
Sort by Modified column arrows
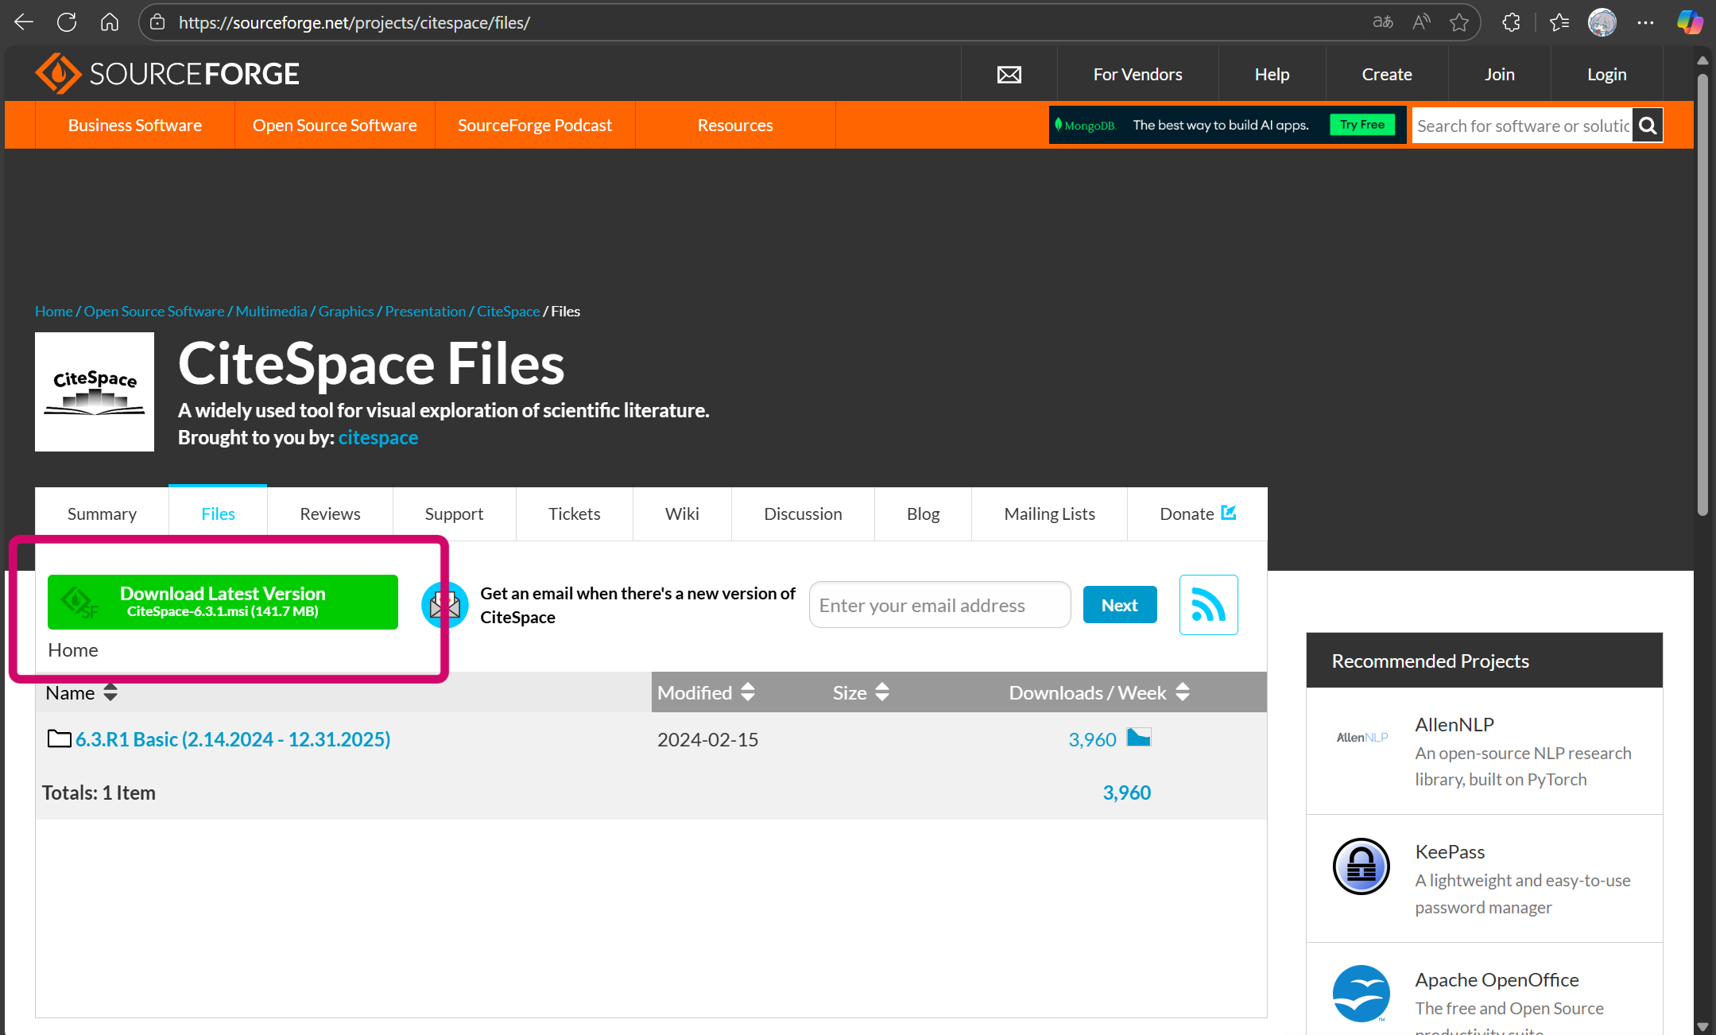(748, 692)
